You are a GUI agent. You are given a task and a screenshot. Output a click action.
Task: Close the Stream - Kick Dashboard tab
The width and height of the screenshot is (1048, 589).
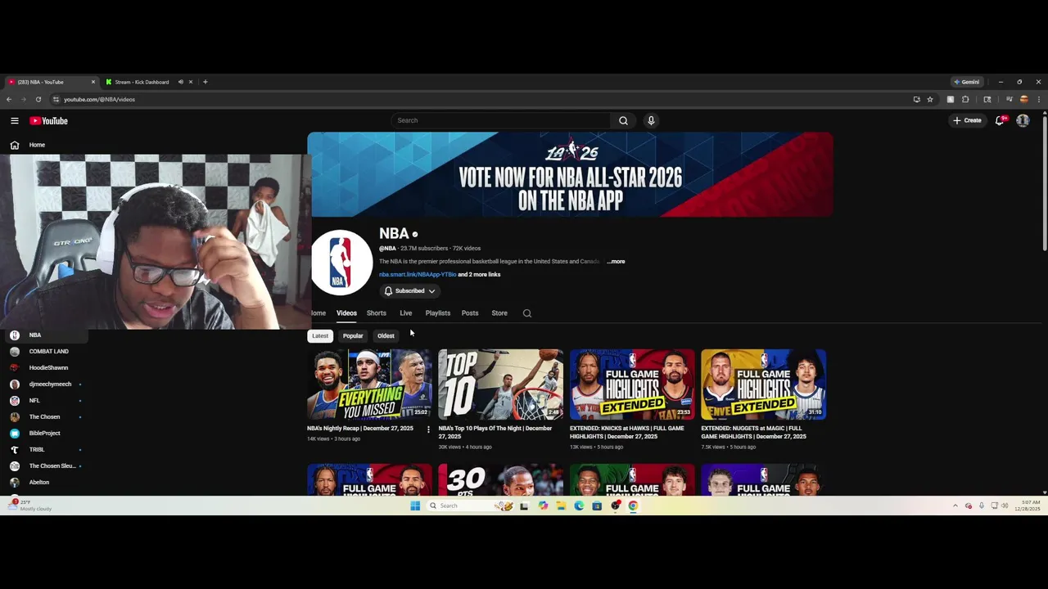click(x=191, y=82)
